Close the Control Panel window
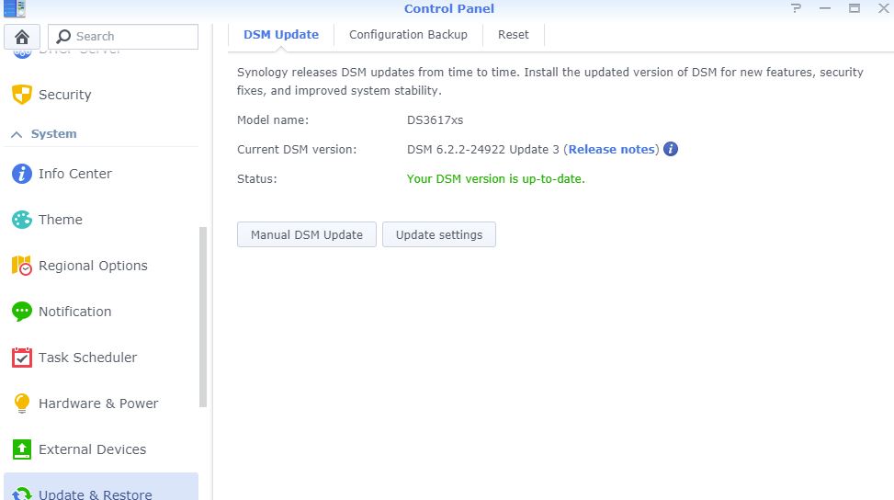The height and width of the screenshot is (500, 894). click(x=883, y=8)
